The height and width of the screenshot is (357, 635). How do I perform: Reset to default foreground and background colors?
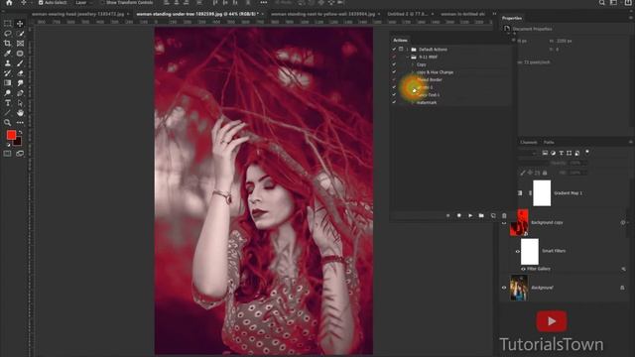pos(9,145)
